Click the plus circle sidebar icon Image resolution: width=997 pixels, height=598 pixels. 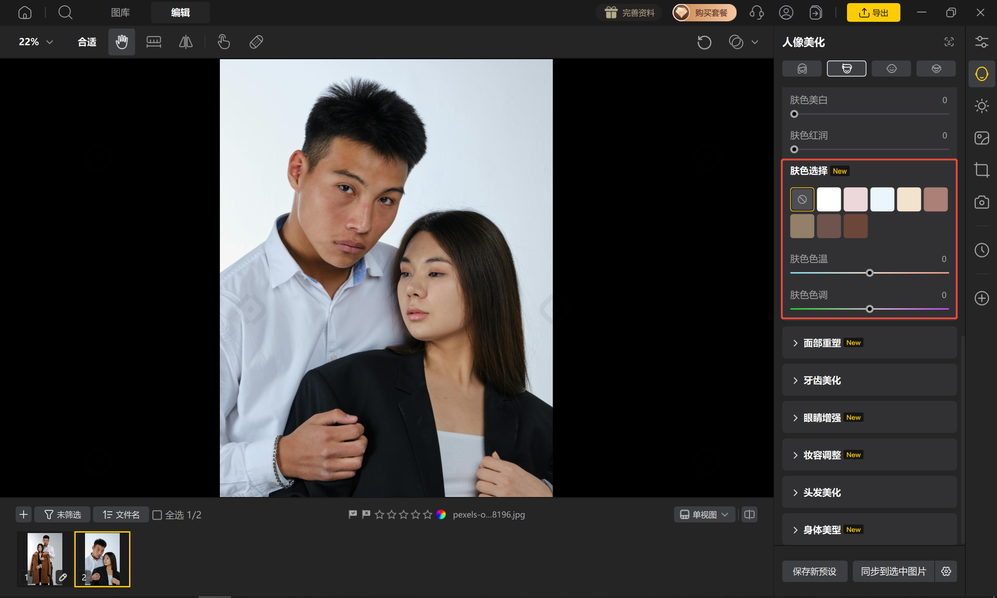981,298
